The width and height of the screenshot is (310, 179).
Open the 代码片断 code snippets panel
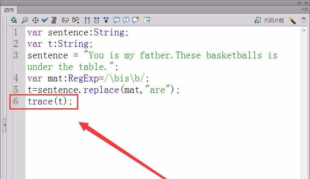pyautogui.click(x=269, y=20)
